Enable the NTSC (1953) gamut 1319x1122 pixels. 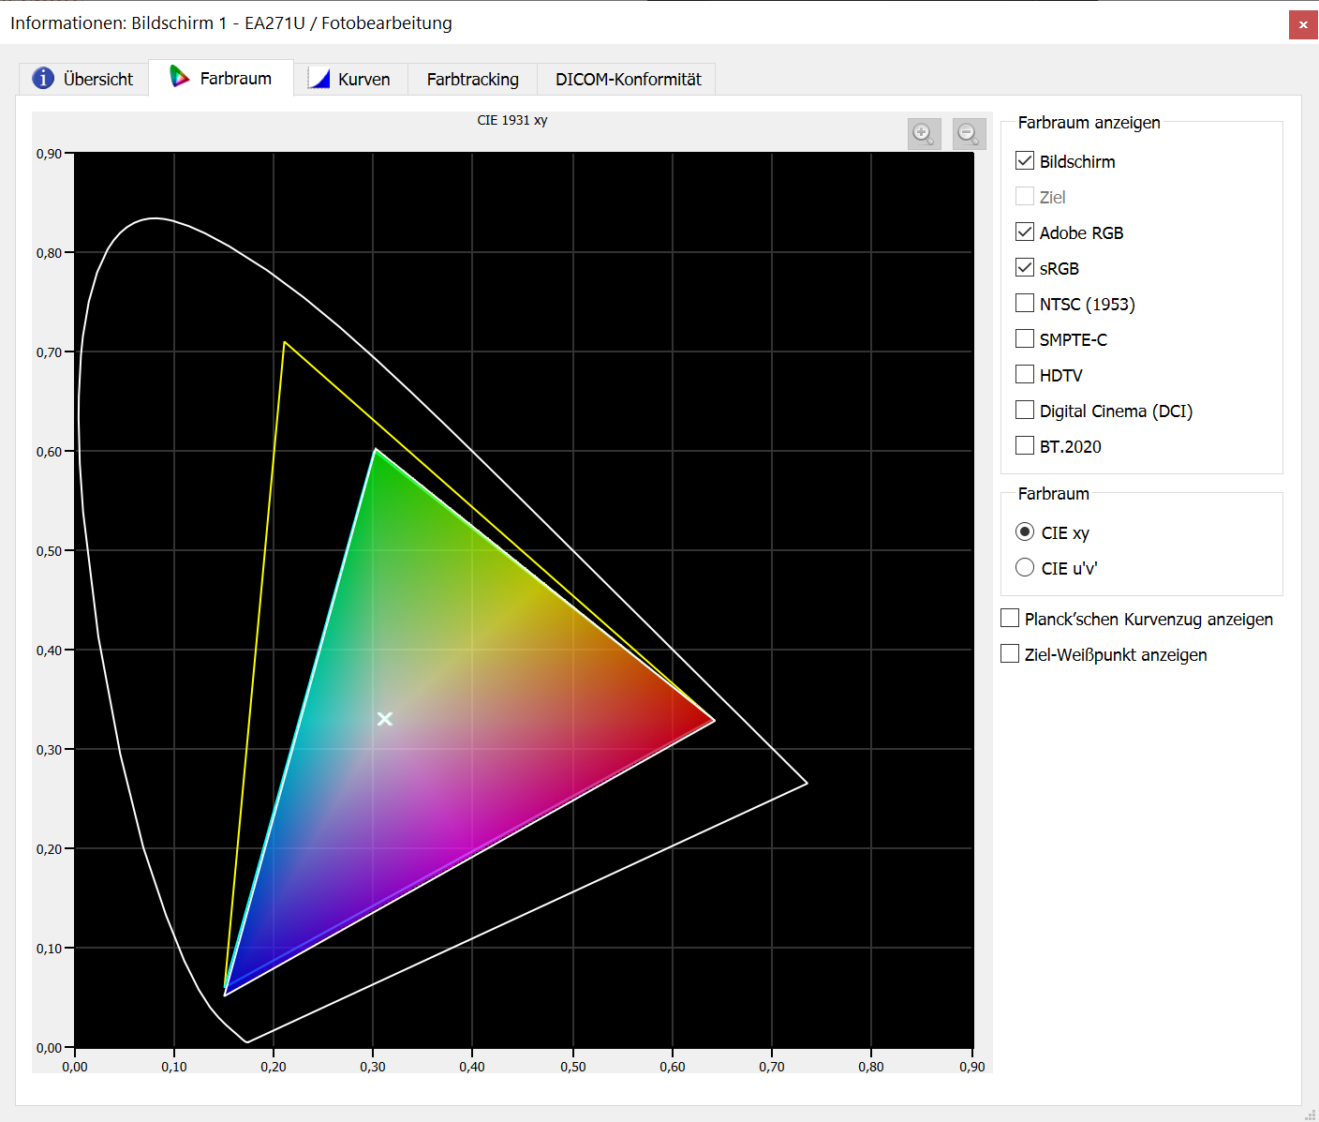(x=1025, y=304)
